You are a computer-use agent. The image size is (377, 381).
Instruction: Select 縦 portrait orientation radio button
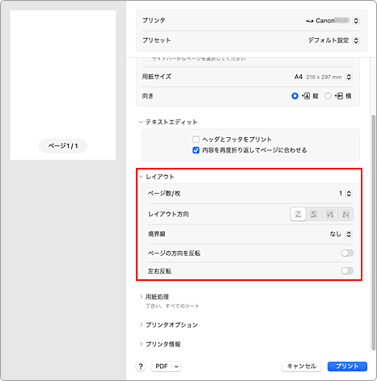coord(294,96)
